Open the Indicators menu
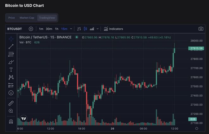209x134 pixels. coord(113,29)
